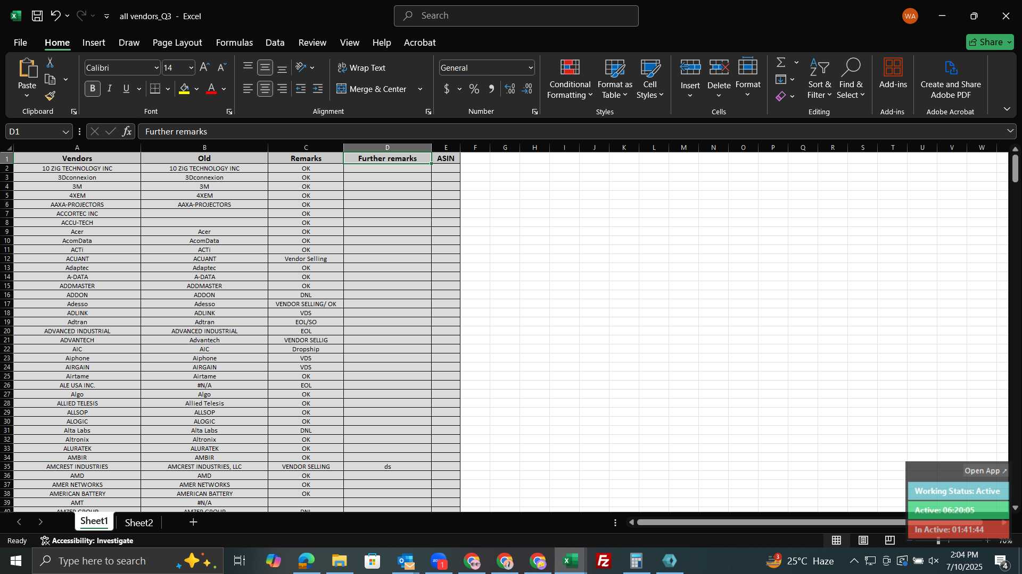Image resolution: width=1022 pixels, height=574 pixels.
Task: Decrease decimal places
Action: click(x=527, y=89)
